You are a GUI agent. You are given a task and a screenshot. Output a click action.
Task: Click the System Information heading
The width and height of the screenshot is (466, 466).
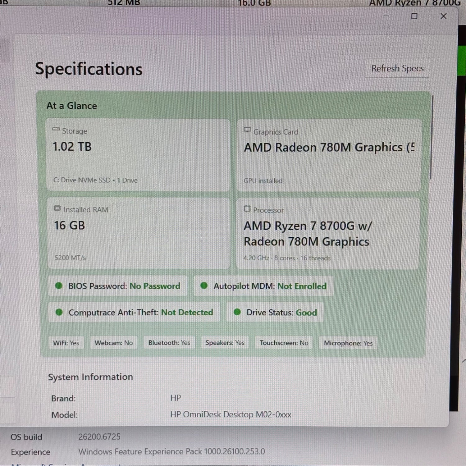[x=90, y=377]
